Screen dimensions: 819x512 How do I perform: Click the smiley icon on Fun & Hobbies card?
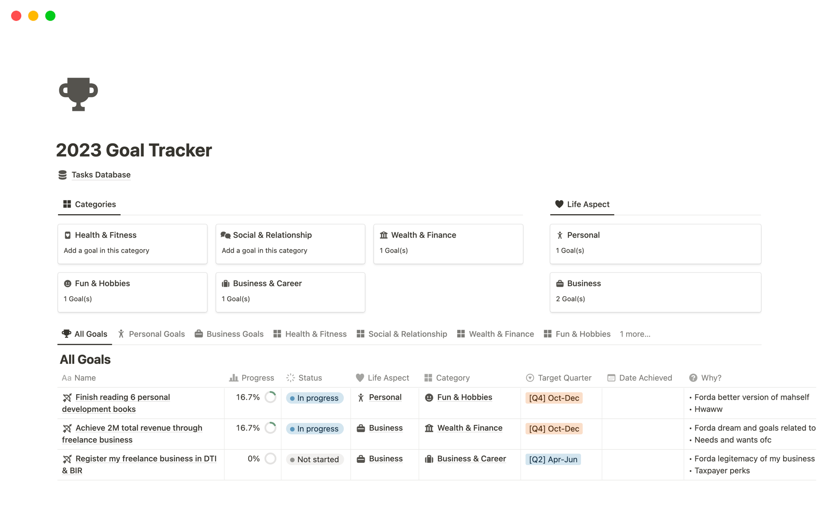pyautogui.click(x=68, y=283)
